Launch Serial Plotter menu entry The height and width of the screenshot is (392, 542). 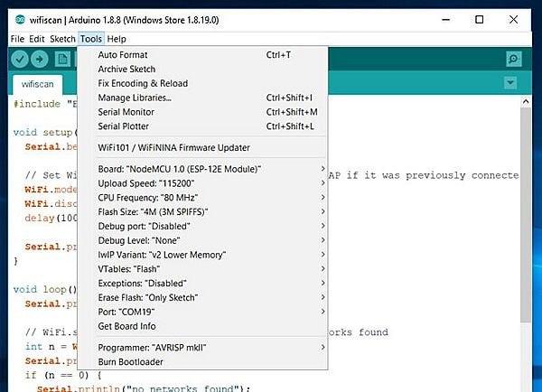coord(203,126)
